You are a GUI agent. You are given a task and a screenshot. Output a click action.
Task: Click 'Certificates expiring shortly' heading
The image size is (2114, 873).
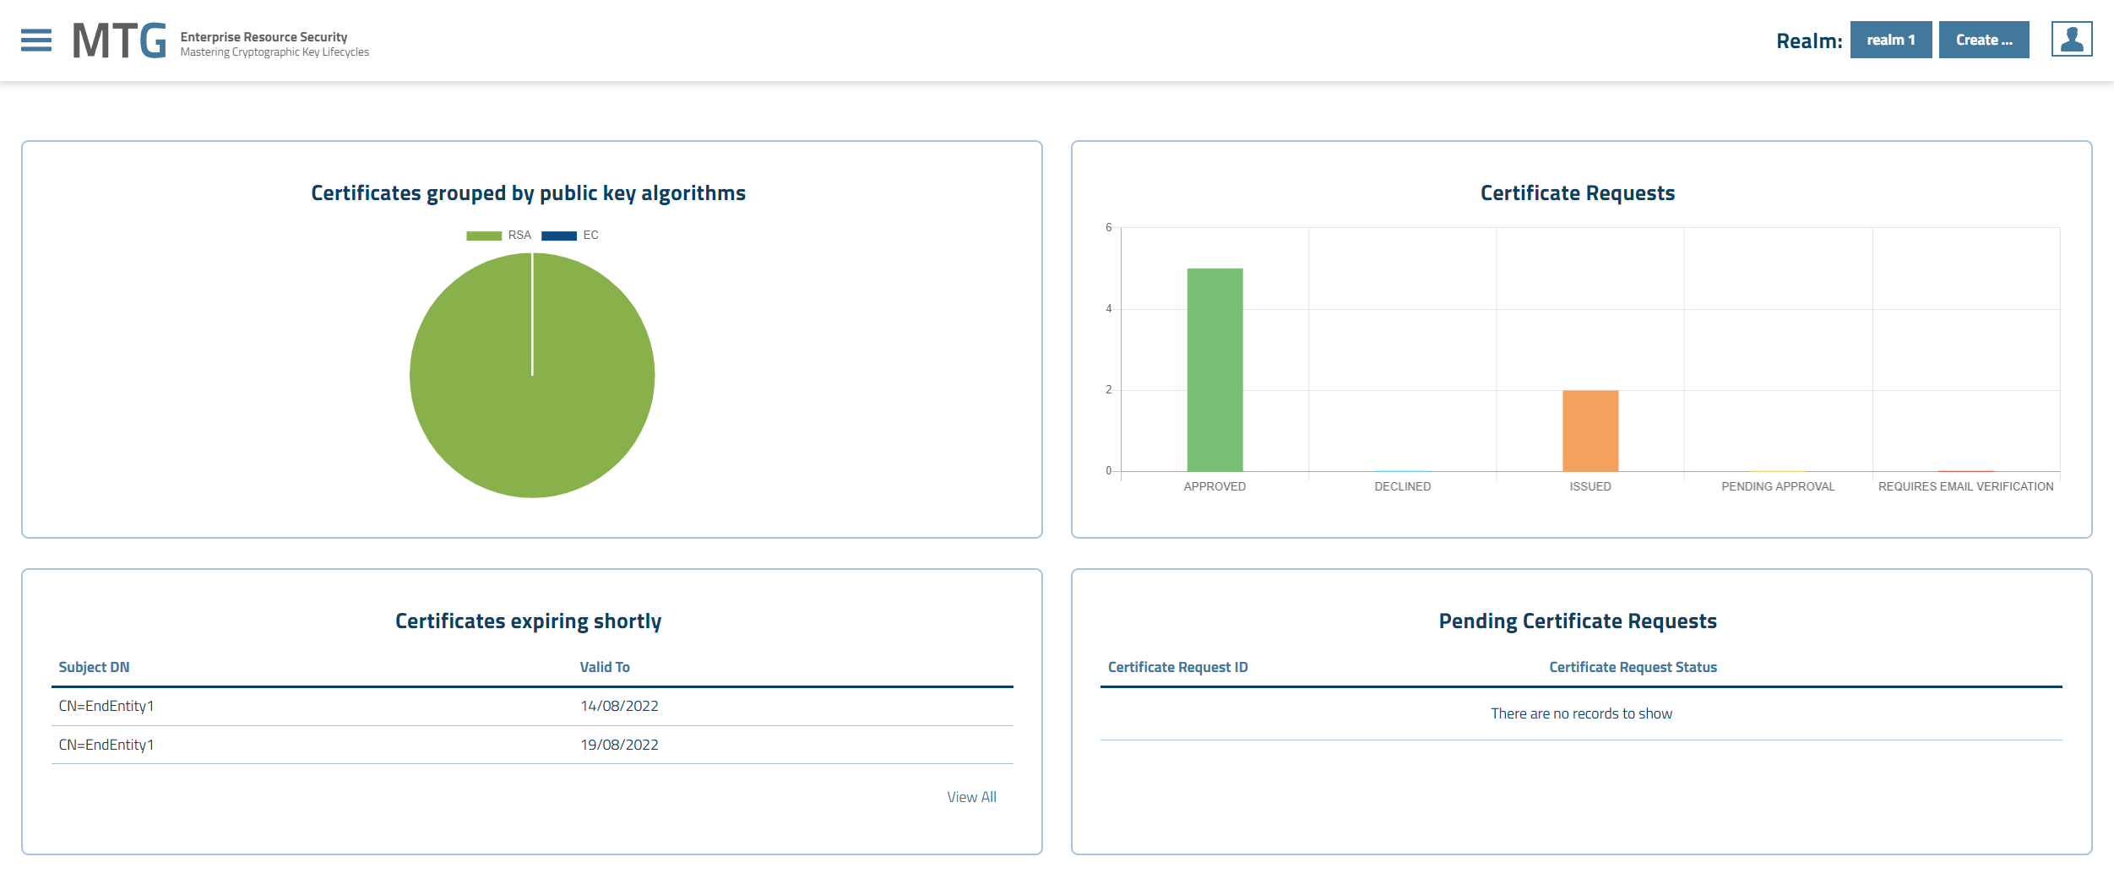(529, 621)
